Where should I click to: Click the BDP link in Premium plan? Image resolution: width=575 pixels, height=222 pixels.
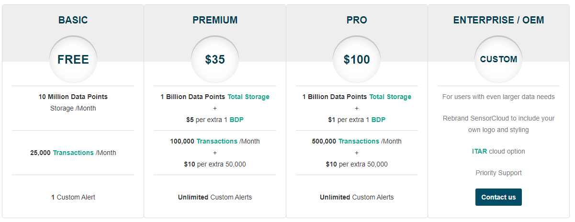pos(237,120)
